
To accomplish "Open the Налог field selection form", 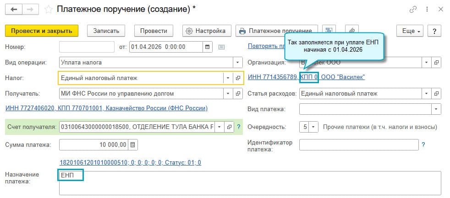I will pyautogui.click(x=238, y=78).
